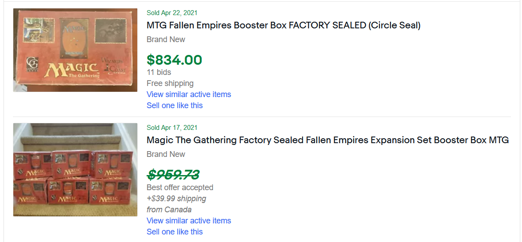Viewport: 522px width, 242px height.
Task: Click the 11 bids count
Action: 159,72
